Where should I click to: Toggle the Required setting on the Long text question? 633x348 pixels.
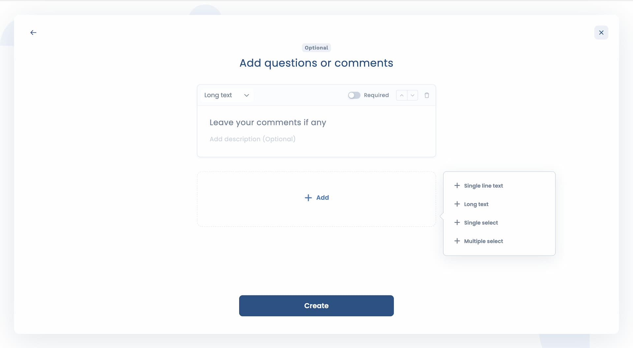[354, 95]
